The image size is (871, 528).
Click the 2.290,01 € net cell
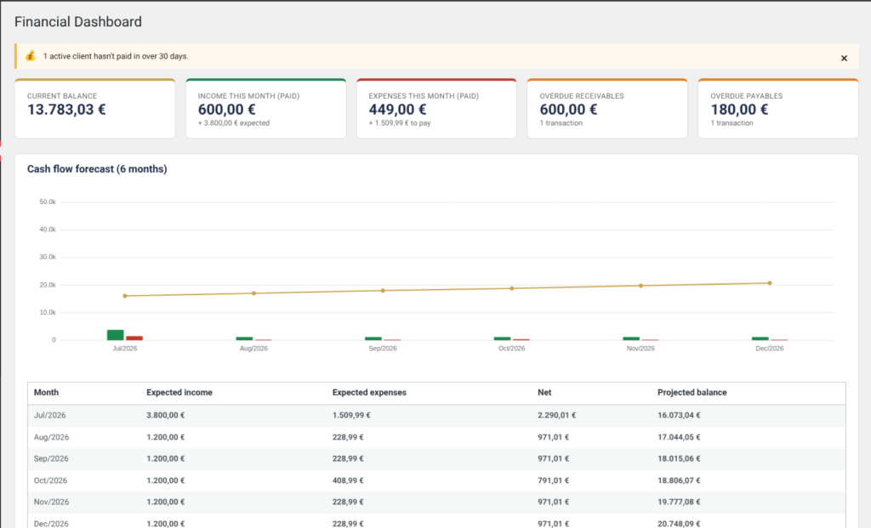coord(556,415)
